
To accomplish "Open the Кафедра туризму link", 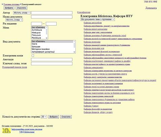I will tap(91, 106).
